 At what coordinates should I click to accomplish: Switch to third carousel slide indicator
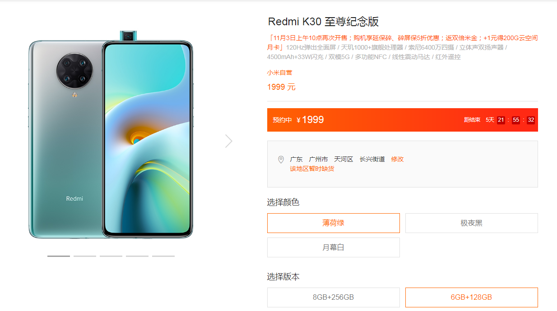pos(111,256)
